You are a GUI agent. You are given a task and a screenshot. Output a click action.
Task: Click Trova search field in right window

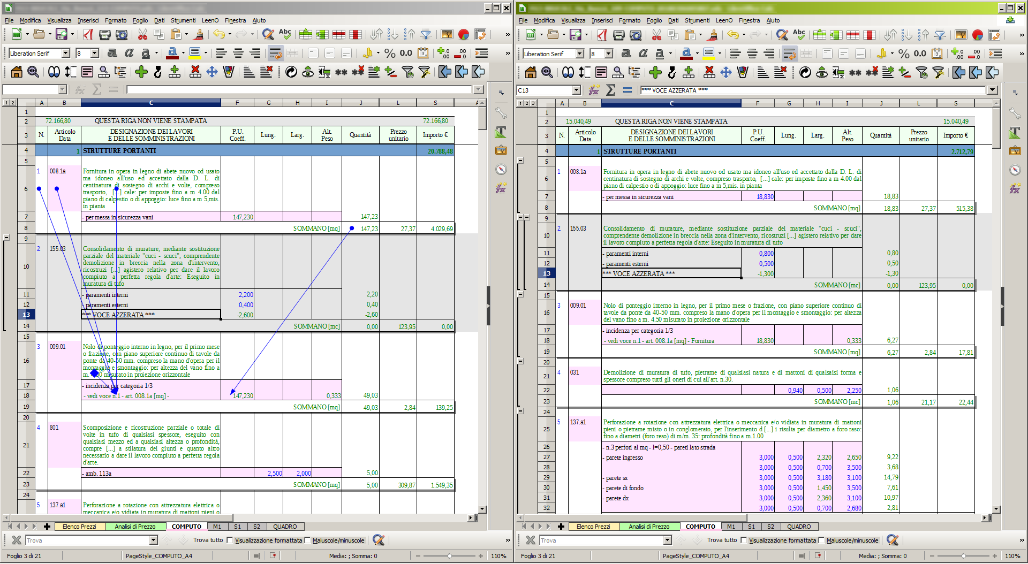coord(602,540)
